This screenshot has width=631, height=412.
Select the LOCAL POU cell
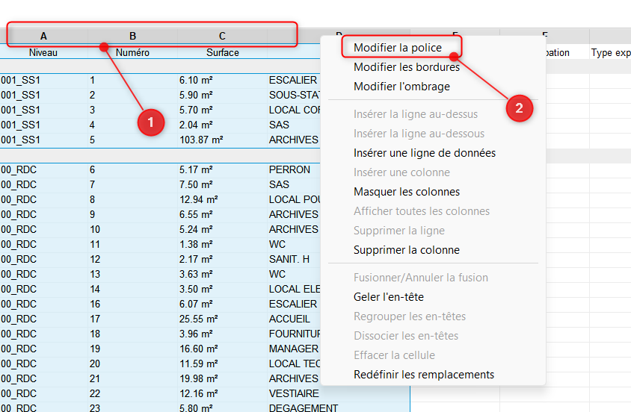[x=294, y=199]
